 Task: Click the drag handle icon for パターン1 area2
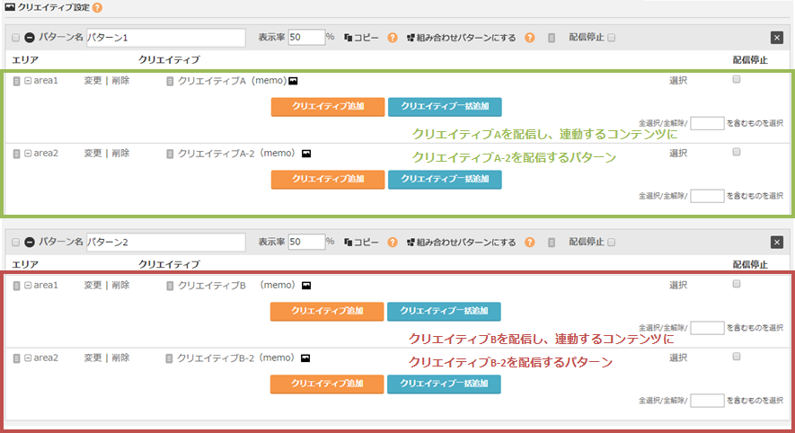[16, 154]
